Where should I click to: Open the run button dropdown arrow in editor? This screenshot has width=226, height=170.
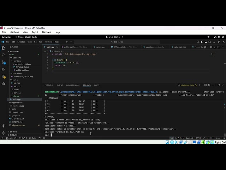tap(208, 47)
